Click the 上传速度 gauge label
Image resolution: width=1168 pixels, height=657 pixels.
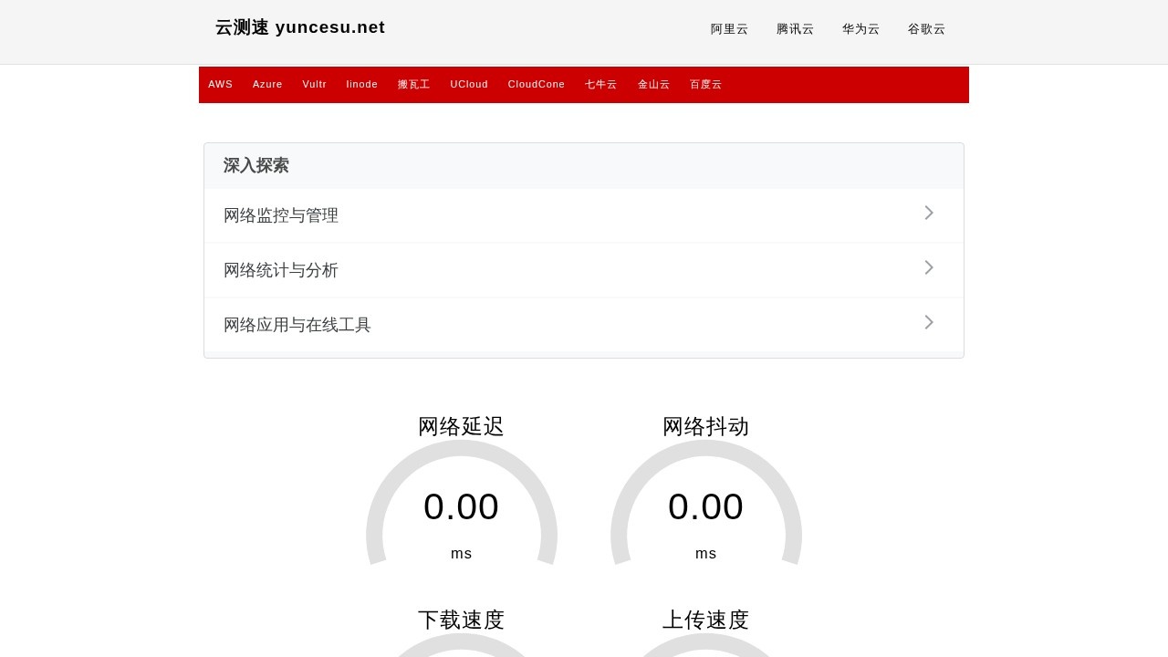(x=706, y=620)
